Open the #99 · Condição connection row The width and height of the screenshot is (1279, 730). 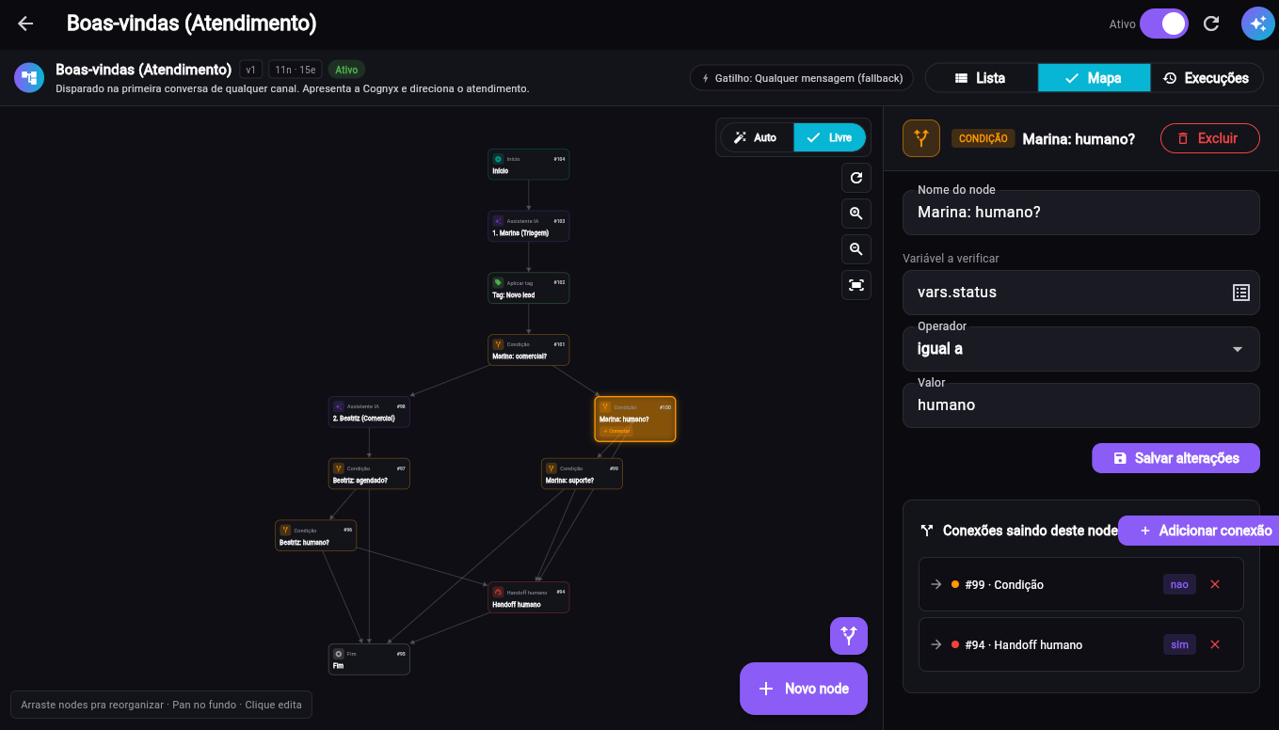tap(1080, 584)
